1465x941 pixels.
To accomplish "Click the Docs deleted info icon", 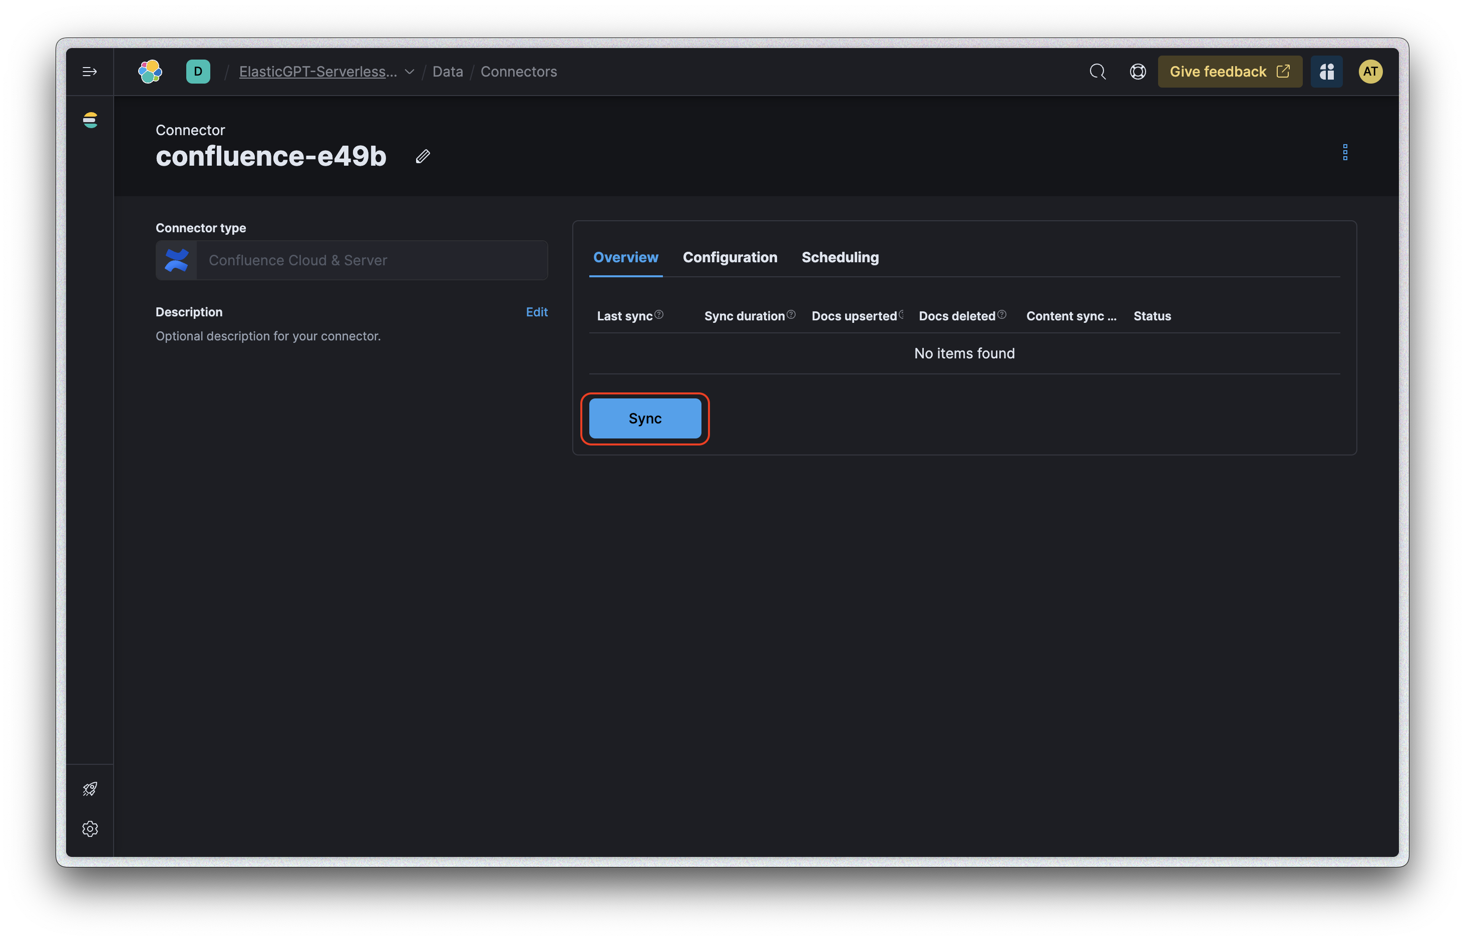I will 1002,315.
